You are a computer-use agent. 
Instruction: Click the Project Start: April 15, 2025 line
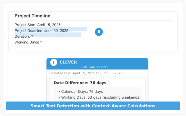point(37,25)
